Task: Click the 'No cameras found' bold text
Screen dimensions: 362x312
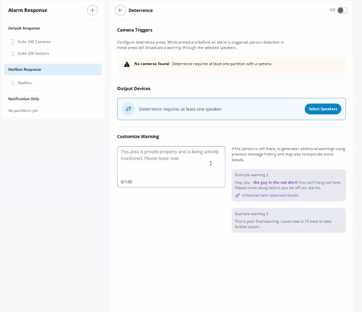Action: tap(152, 64)
